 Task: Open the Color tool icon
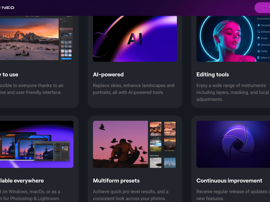(x=259, y=51)
